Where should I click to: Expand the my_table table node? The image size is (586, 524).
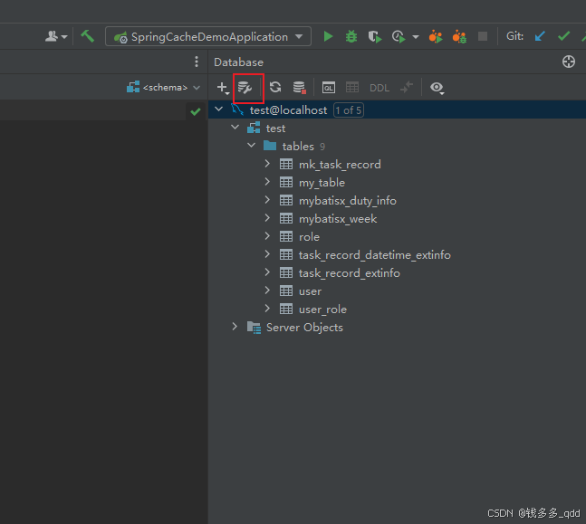[x=267, y=182]
